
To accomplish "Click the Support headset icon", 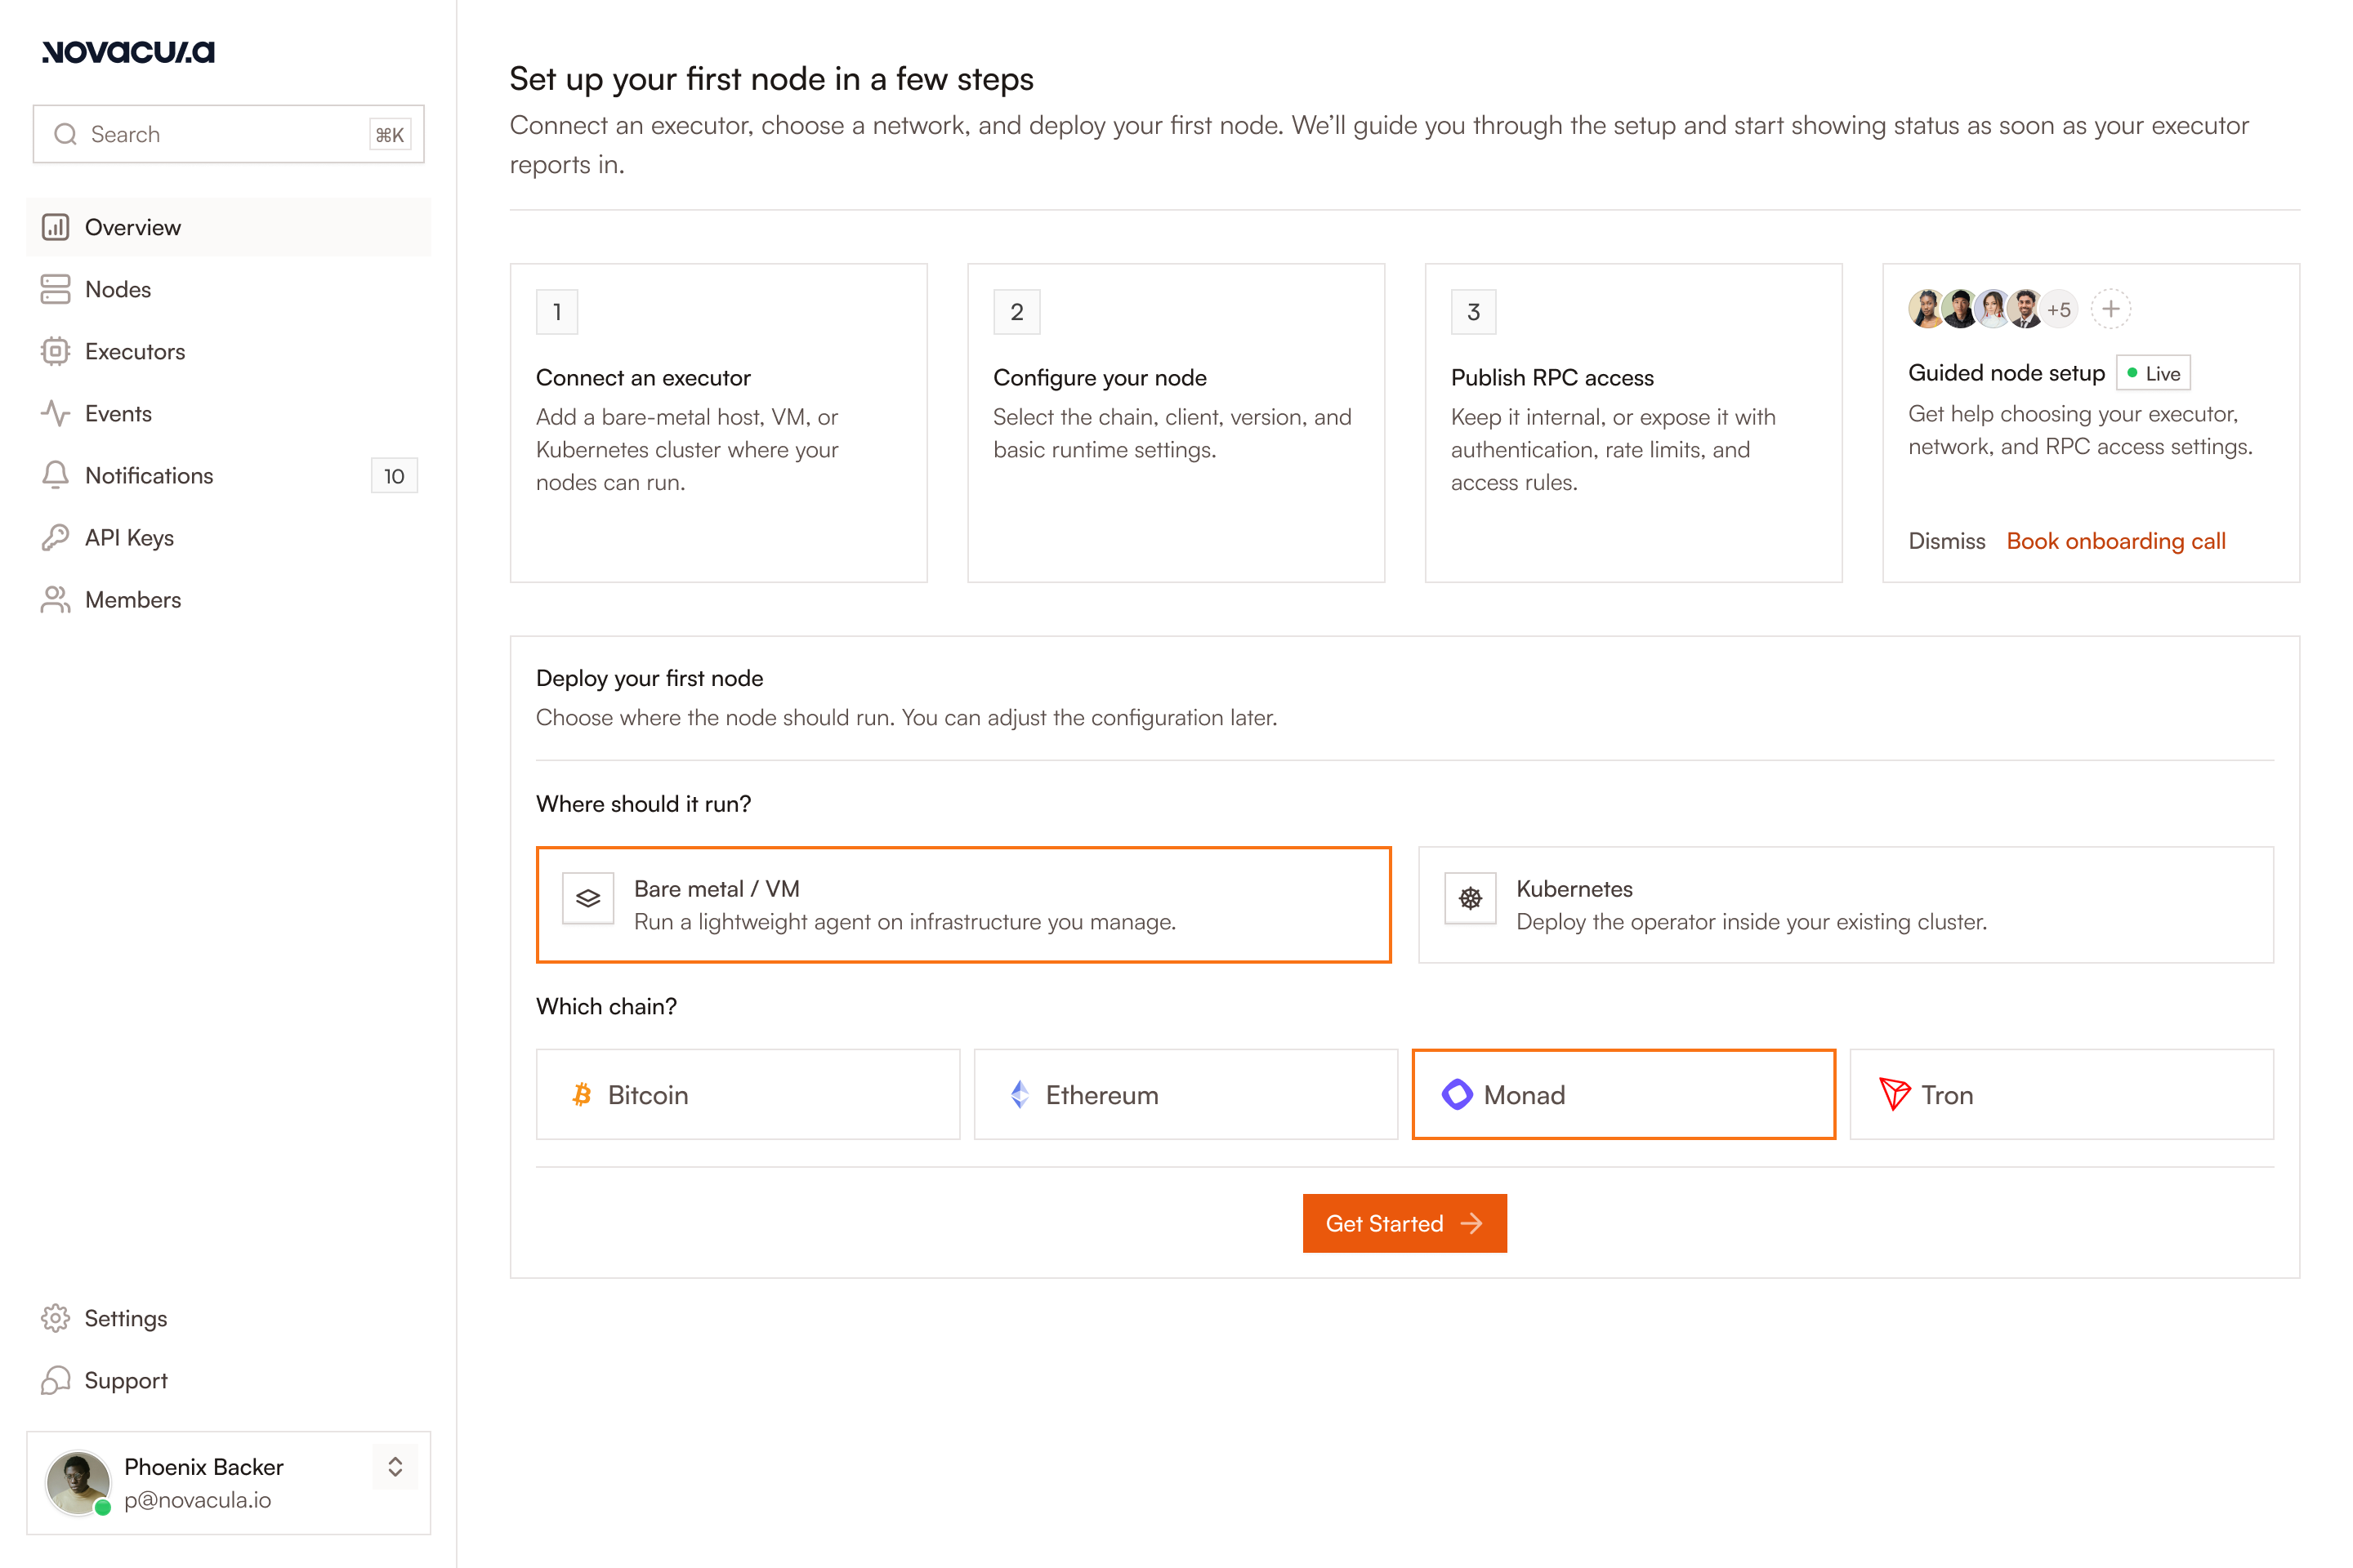I will (55, 1380).
